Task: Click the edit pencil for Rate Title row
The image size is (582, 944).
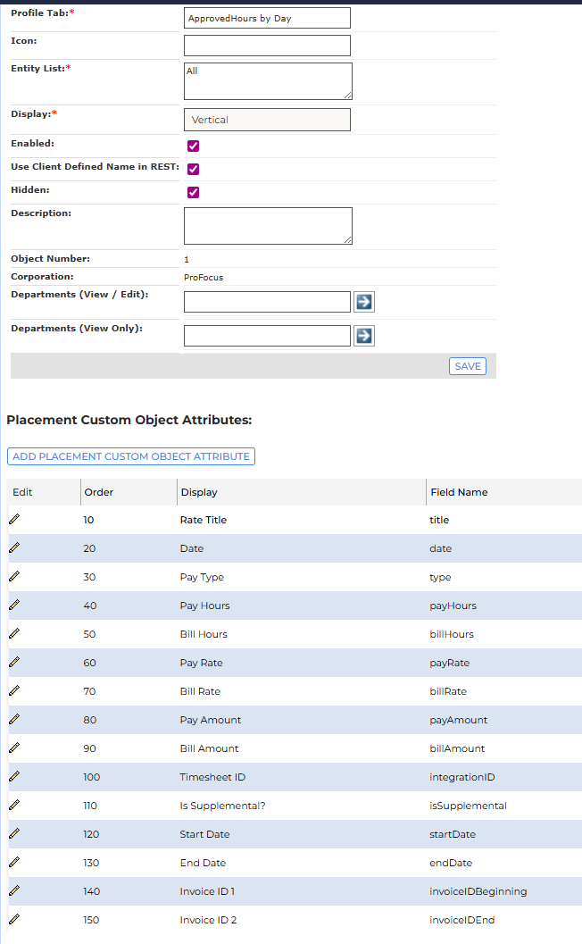Action: coord(14,519)
